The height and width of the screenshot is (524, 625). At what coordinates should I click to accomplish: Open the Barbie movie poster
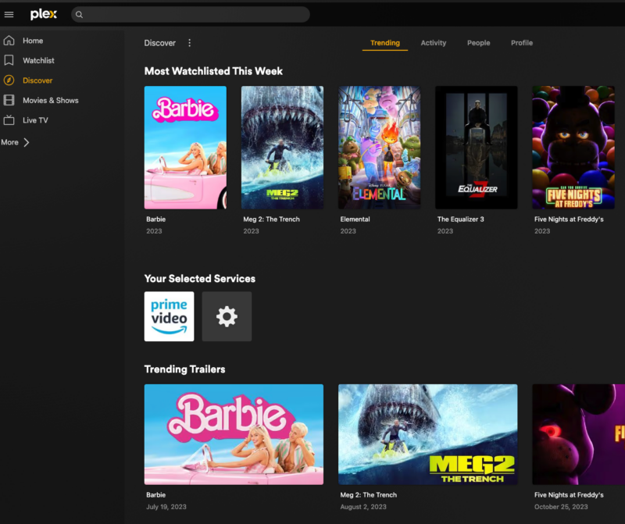pos(185,148)
